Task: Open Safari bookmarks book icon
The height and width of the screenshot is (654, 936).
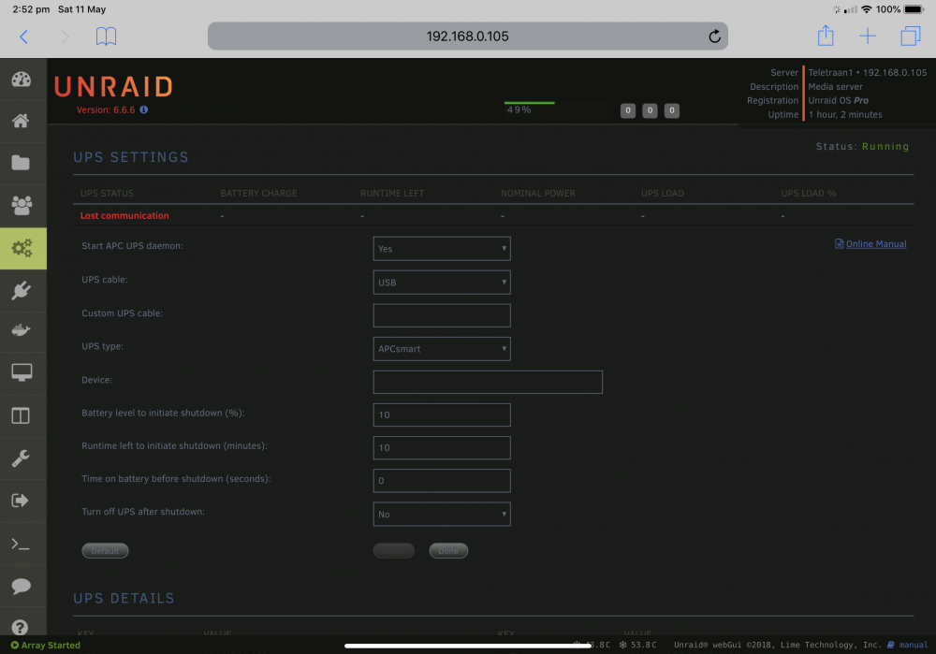Action: pyautogui.click(x=107, y=37)
